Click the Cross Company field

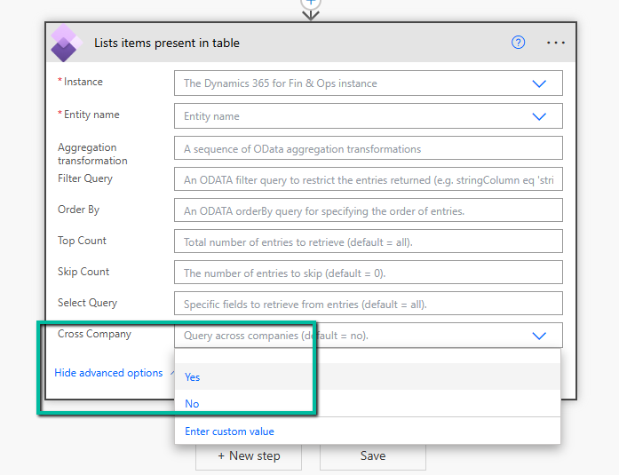click(369, 336)
